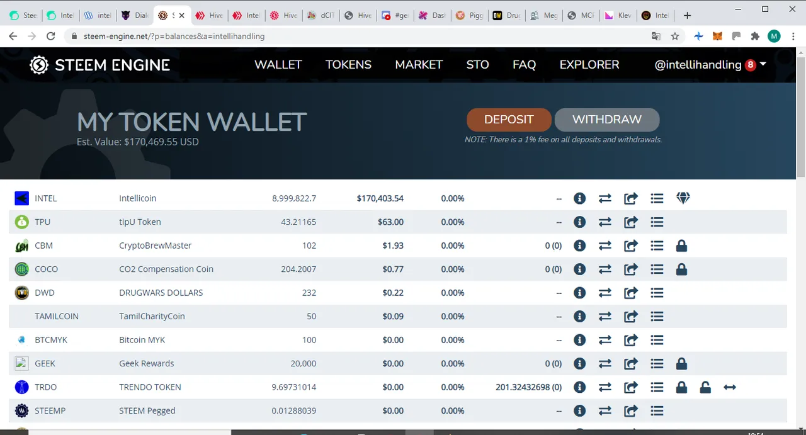Bookmark page with the star icon

tap(675, 37)
